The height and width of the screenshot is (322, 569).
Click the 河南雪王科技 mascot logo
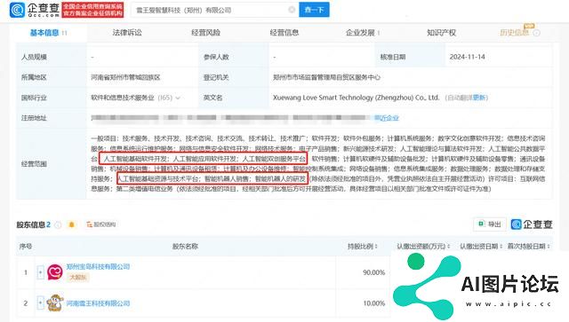[55, 302]
